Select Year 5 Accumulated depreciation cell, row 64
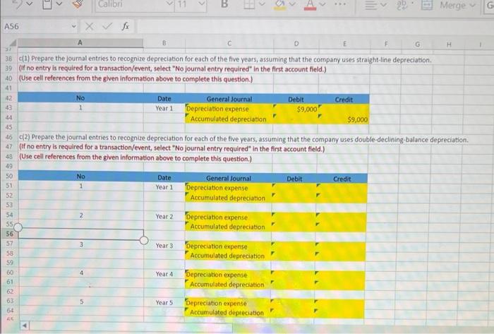Screen dimensions: 494x334 click(227, 313)
